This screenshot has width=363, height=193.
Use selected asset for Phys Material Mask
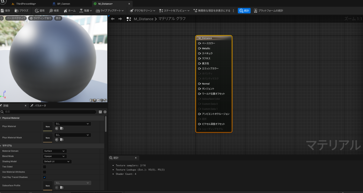57,140
